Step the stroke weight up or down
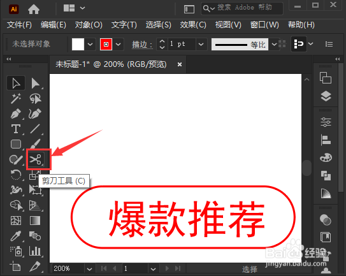This screenshot has height=276, width=346. tap(162, 44)
